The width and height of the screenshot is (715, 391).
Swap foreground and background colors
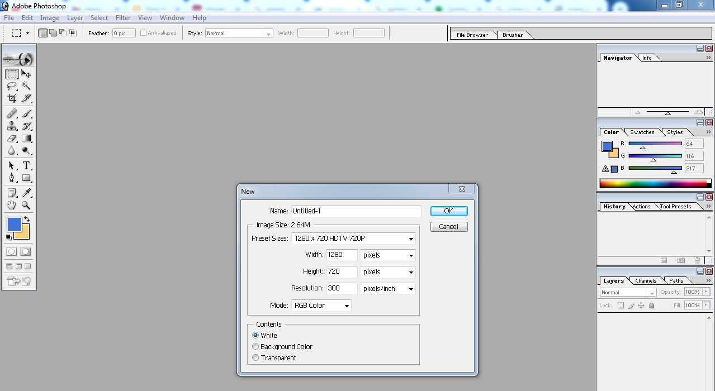coord(27,219)
